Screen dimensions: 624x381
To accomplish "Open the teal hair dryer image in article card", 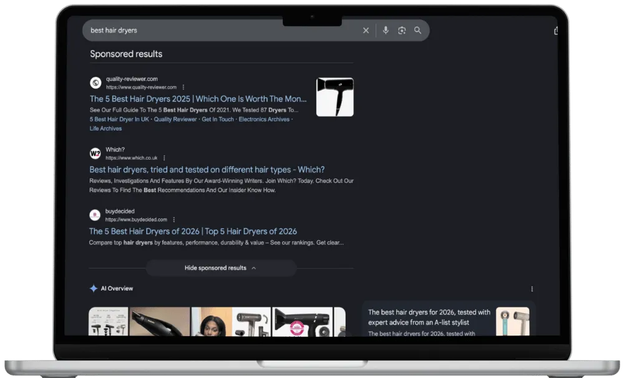I will coord(512,321).
